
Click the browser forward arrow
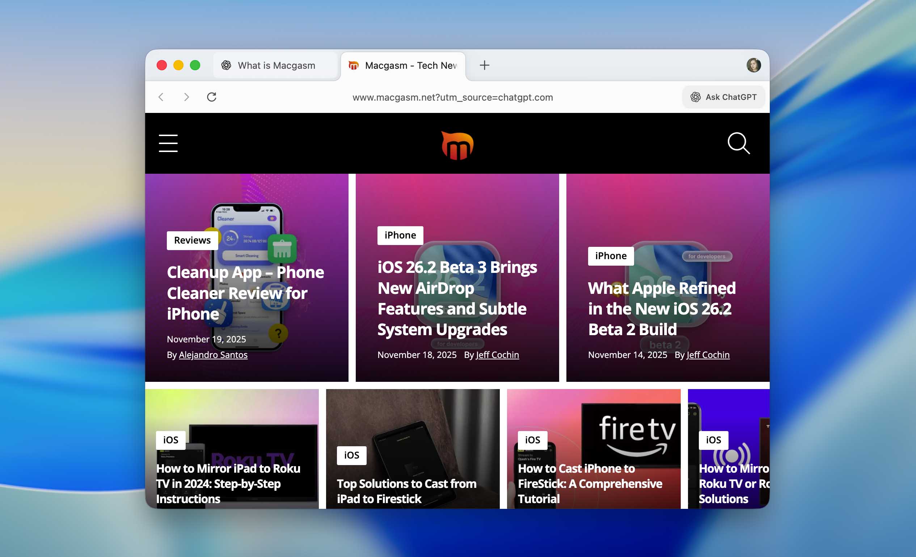pyautogui.click(x=186, y=97)
